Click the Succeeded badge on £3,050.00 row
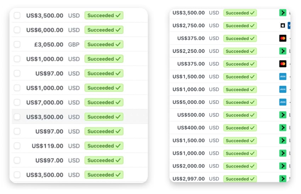The width and height of the screenshot is (301, 194). 104,45
